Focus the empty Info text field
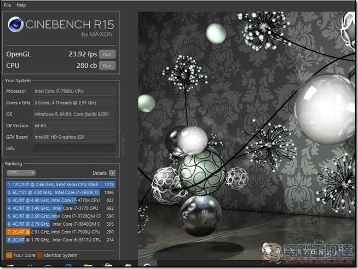 click(74, 148)
